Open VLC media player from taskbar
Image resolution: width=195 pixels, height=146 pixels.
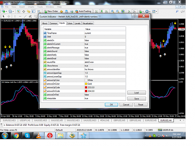(x=39, y=135)
